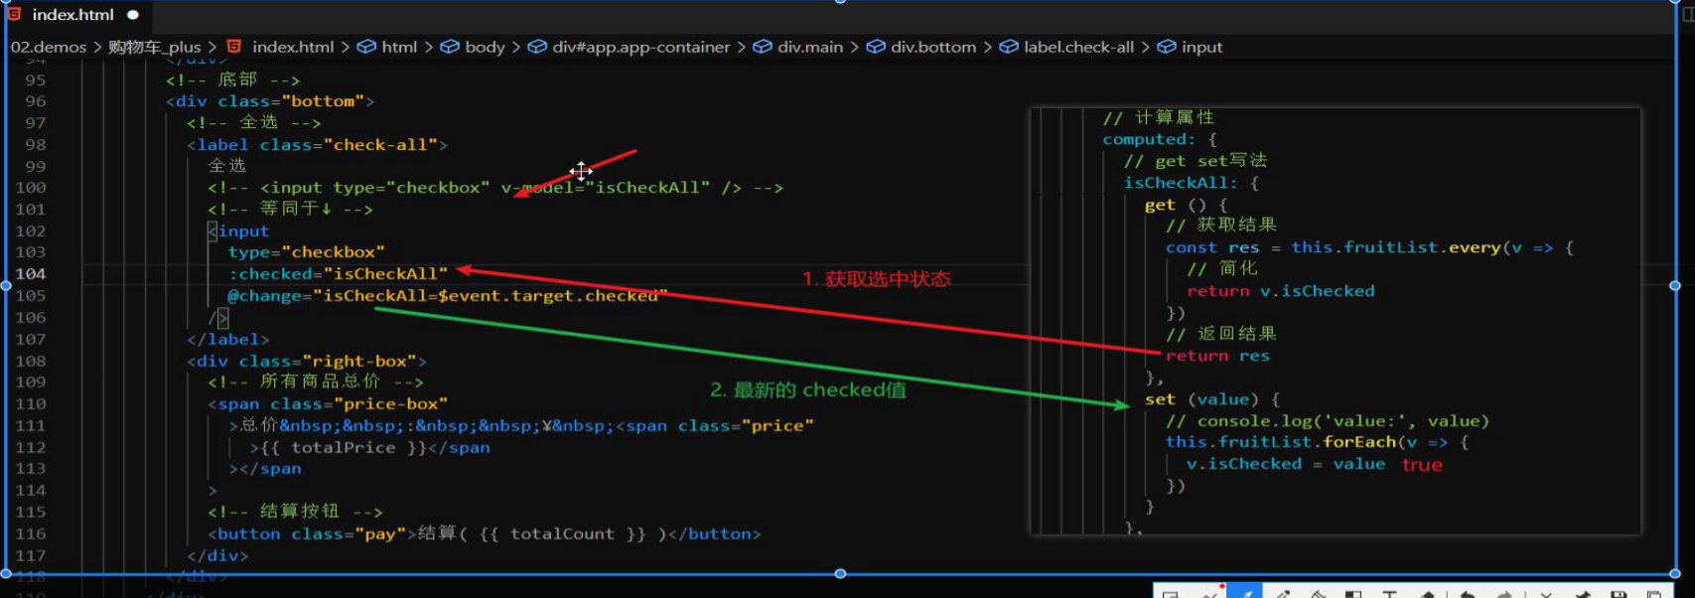The height and width of the screenshot is (598, 1695).
Task: Click the {{ totalPrice }} expression
Action: [x=344, y=448]
